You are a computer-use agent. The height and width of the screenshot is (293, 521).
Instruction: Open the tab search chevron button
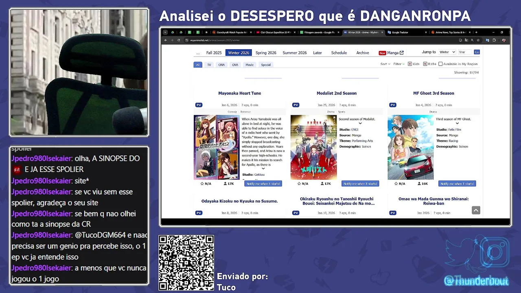click(165, 32)
